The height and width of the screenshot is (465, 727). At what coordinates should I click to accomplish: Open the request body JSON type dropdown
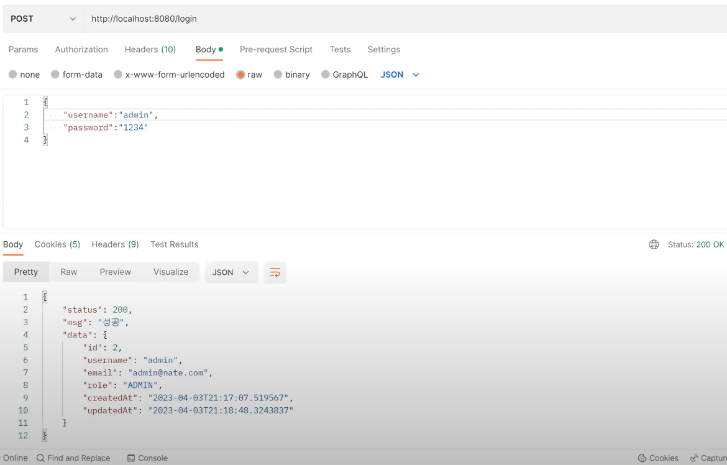(x=400, y=75)
